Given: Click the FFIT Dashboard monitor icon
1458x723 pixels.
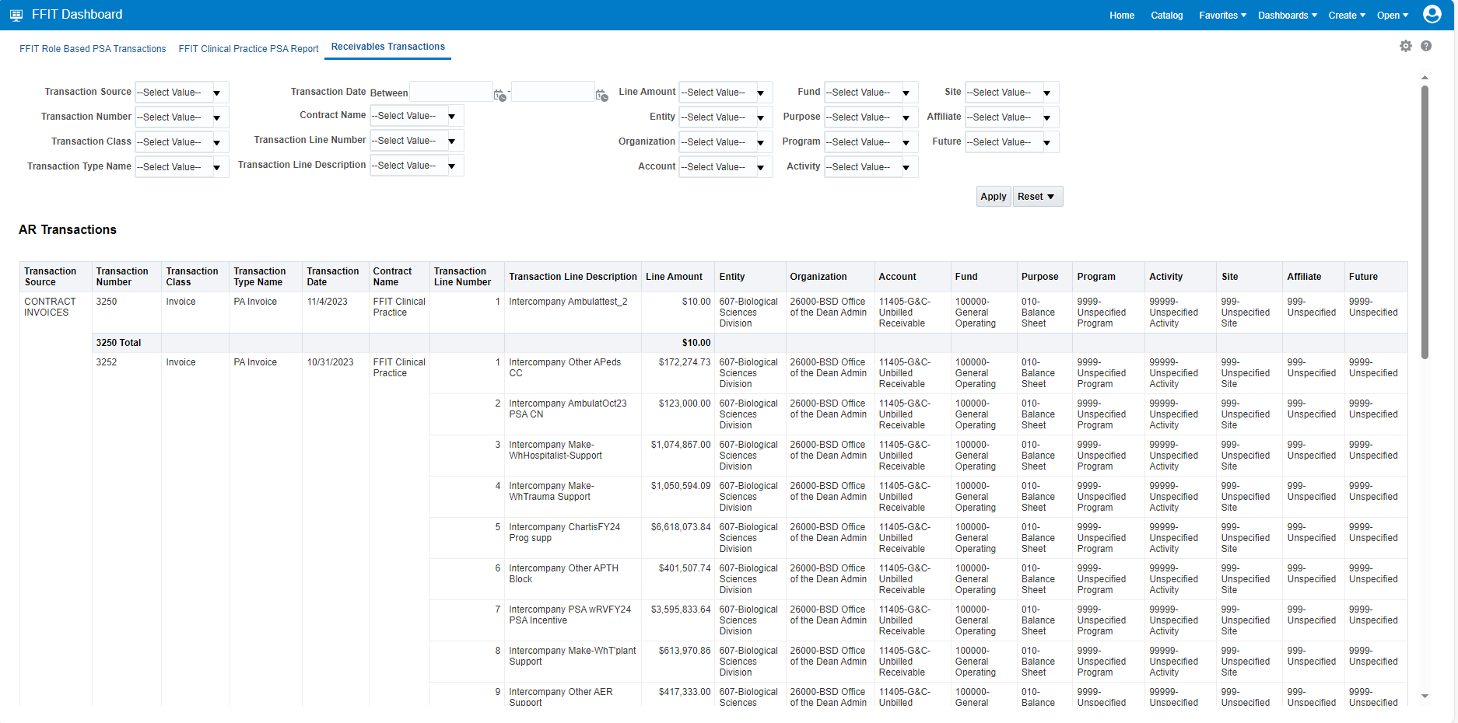Looking at the screenshot, I should pyautogui.click(x=16, y=15).
